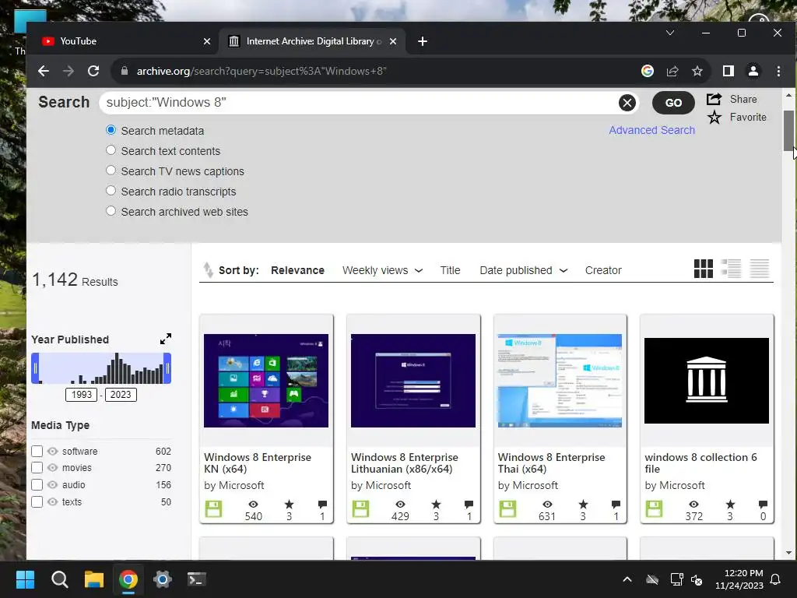Sort results by Title

click(x=450, y=270)
